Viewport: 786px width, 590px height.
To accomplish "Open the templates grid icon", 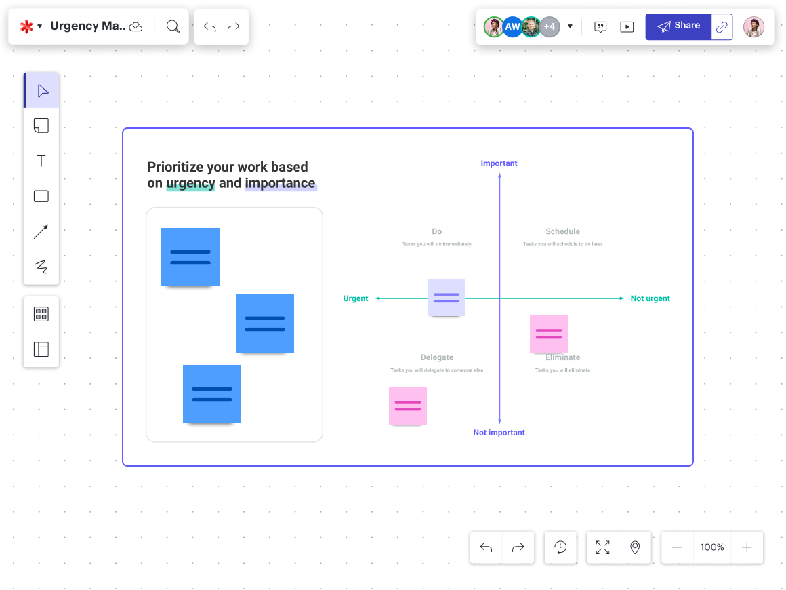I will coord(41,314).
